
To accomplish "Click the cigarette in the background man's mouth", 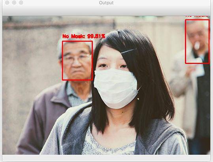I will 197,45.
